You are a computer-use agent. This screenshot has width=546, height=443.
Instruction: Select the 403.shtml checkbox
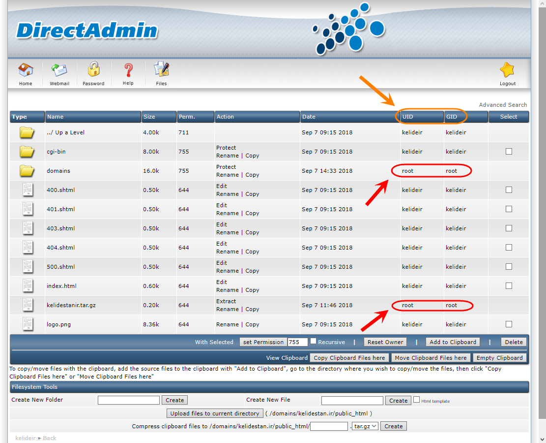click(509, 228)
